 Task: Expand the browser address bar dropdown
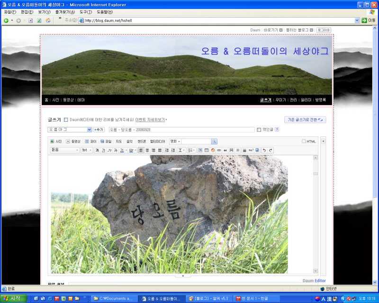tap(357, 20)
